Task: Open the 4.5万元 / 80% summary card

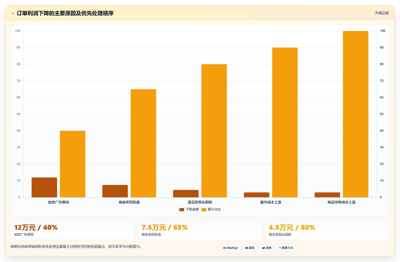Action: (x=327, y=230)
